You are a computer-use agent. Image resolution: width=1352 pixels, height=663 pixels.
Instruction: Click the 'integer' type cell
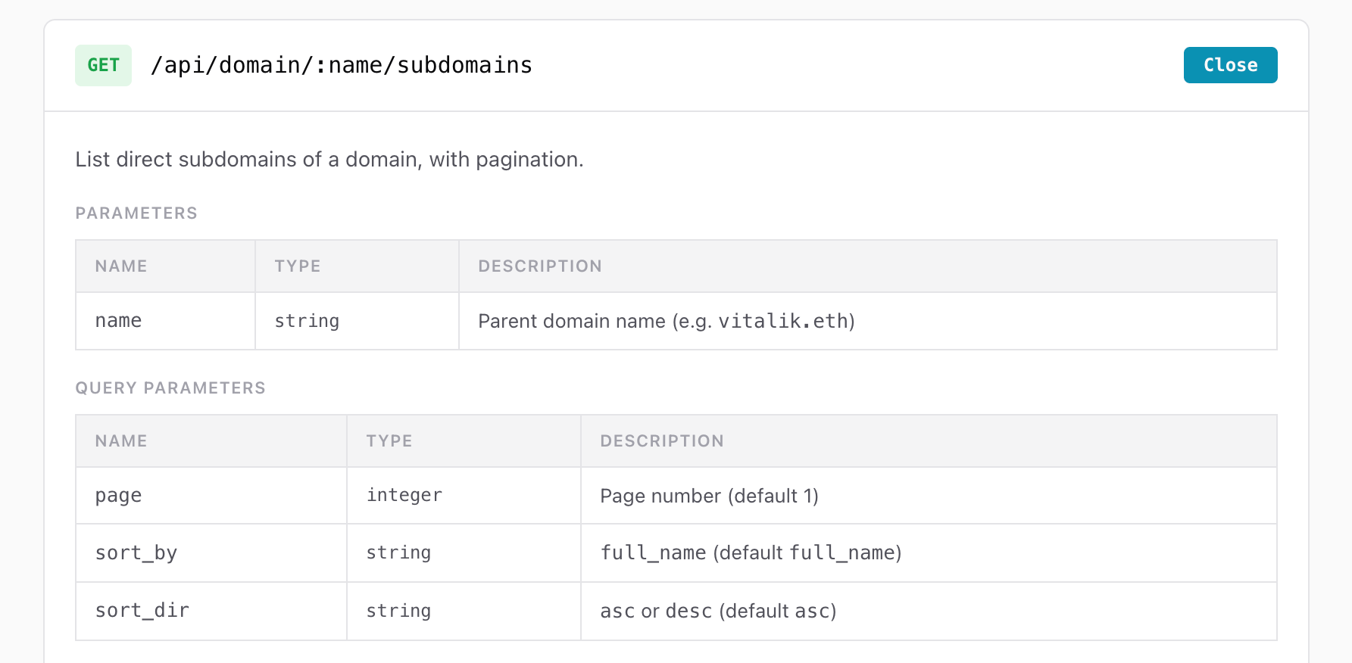coord(404,496)
